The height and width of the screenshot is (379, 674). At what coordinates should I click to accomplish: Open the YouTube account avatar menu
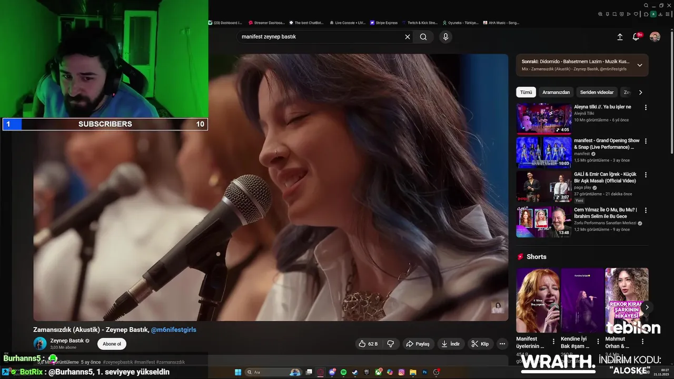click(x=655, y=37)
